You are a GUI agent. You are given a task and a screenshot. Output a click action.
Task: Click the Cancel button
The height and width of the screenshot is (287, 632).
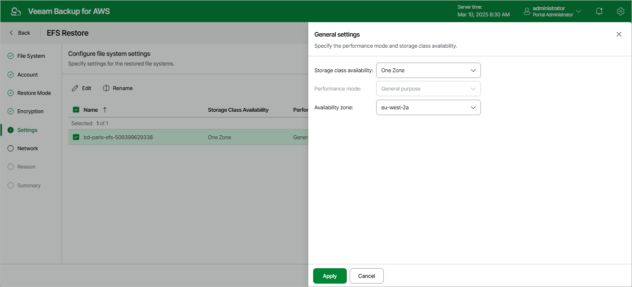pos(367,276)
